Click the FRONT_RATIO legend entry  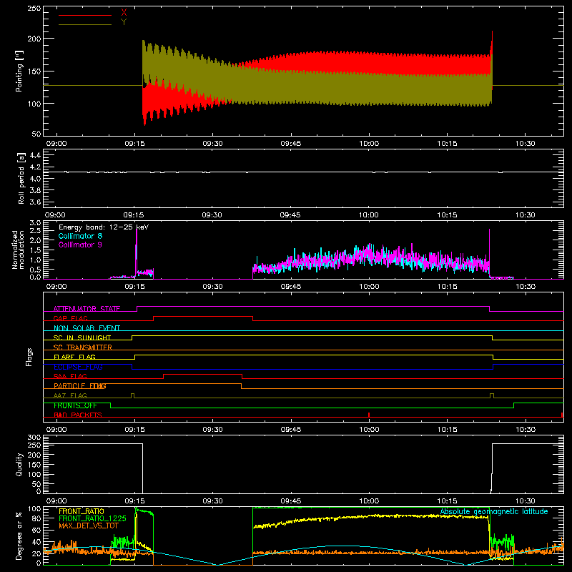(82, 511)
